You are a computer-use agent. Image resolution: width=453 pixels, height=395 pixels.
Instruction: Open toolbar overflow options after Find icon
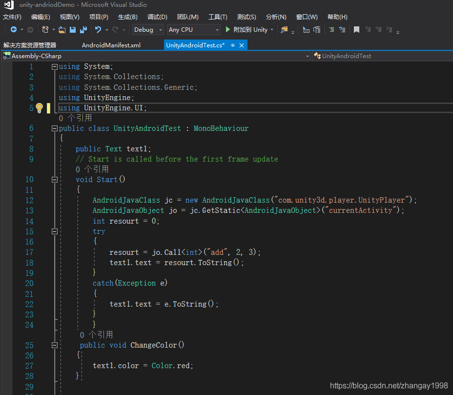(x=293, y=32)
